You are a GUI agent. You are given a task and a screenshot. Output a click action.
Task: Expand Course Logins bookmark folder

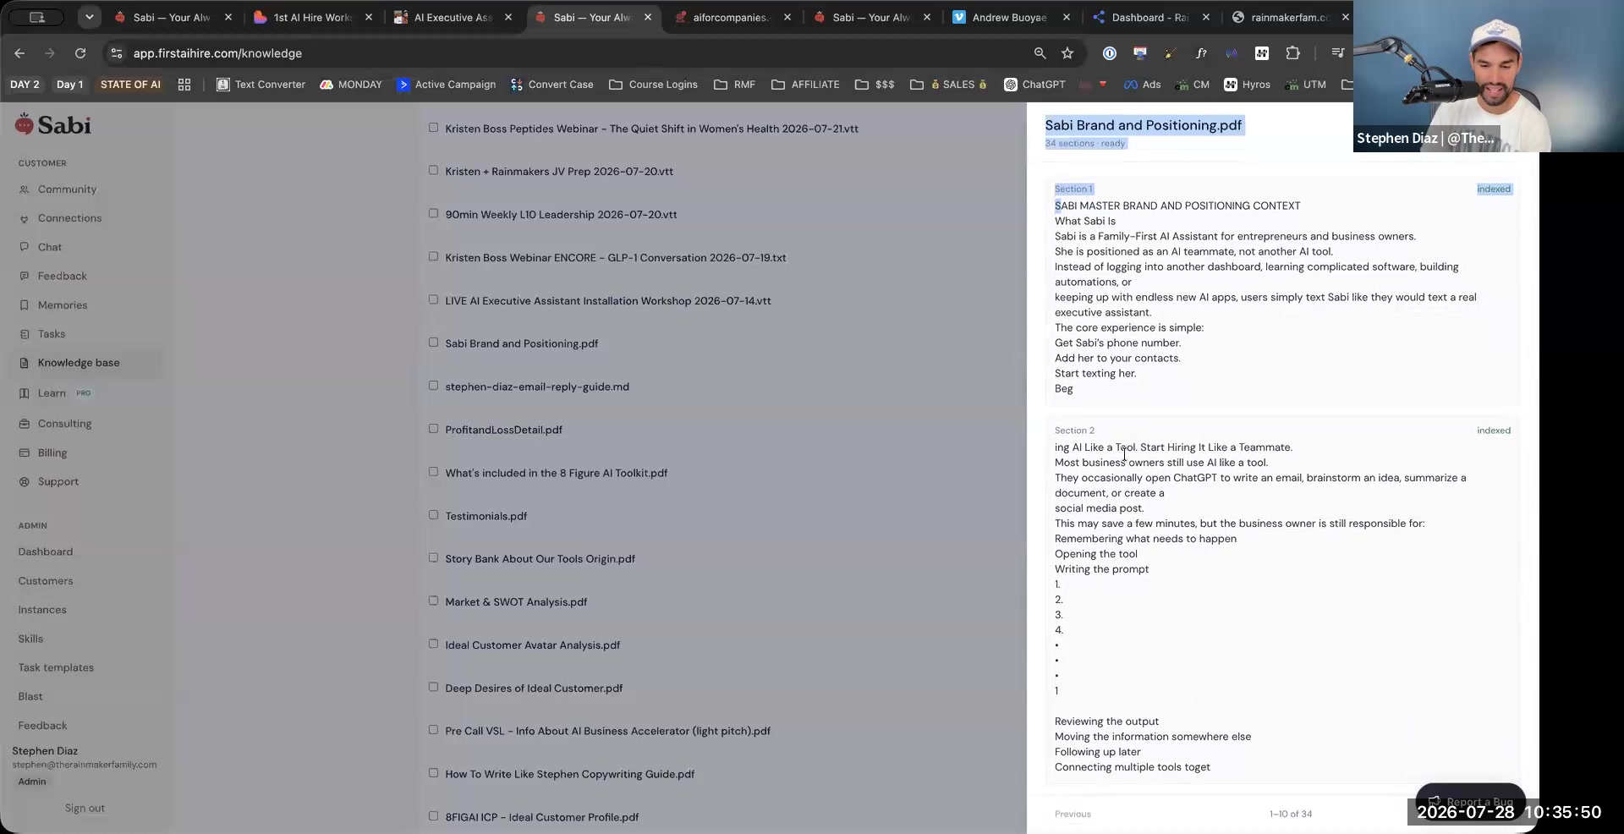[653, 85]
